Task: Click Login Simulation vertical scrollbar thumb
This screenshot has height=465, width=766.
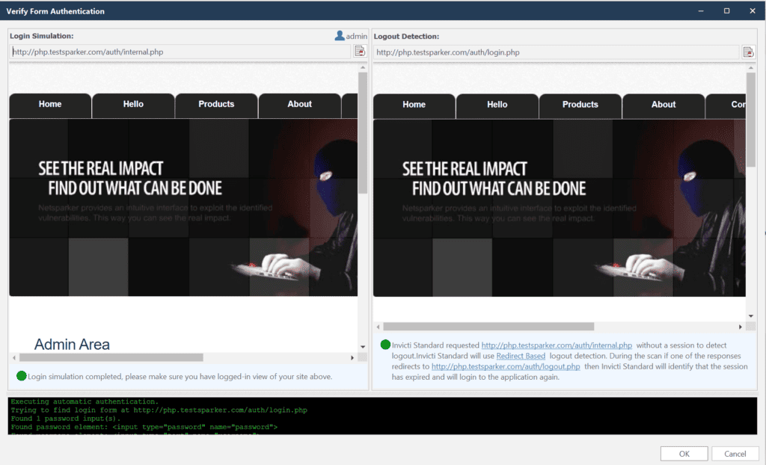Action: [x=363, y=133]
